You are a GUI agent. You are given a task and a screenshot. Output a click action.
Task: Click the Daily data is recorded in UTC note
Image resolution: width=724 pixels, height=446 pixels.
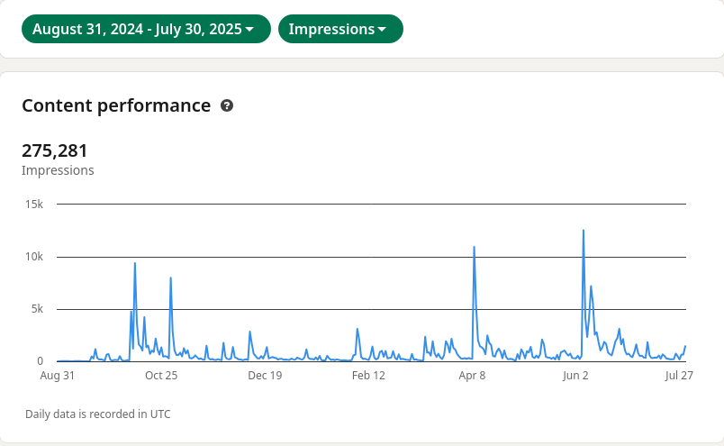[x=98, y=414]
